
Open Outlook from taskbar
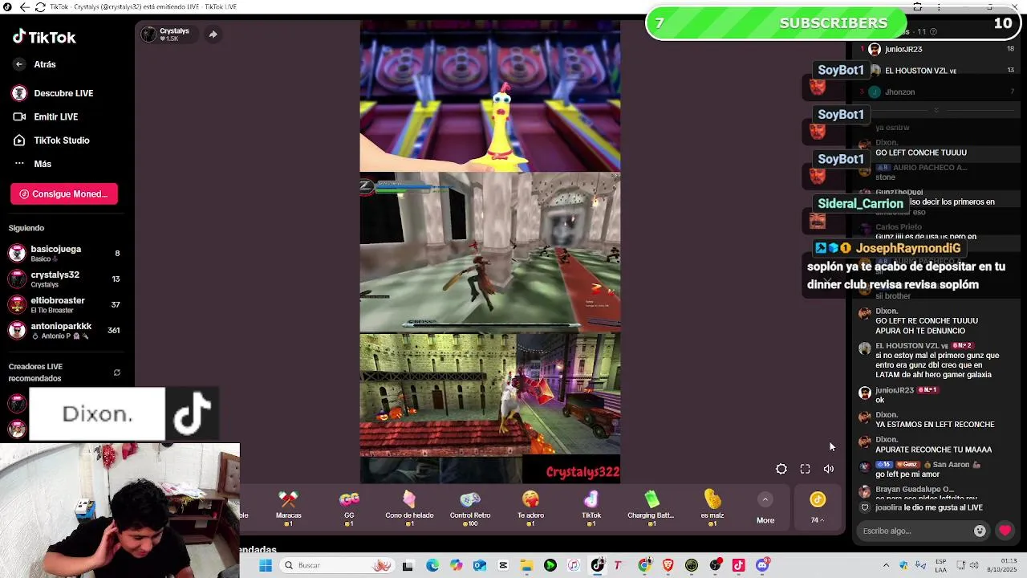(x=480, y=565)
